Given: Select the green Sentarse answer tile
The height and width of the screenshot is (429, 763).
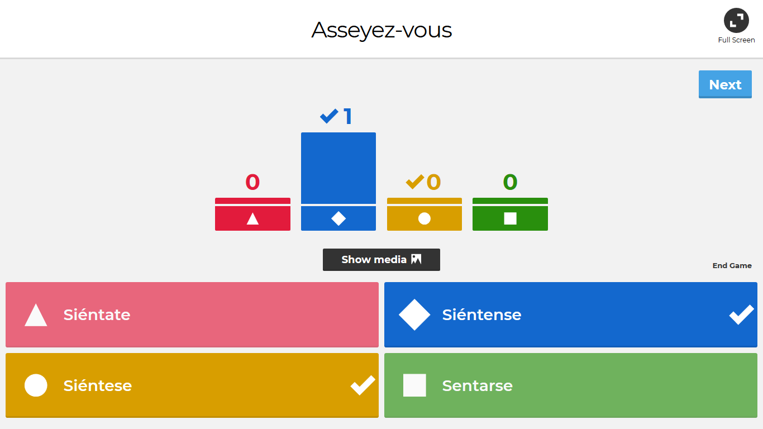Looking at the screenshot, I should [x=571, y=385].
